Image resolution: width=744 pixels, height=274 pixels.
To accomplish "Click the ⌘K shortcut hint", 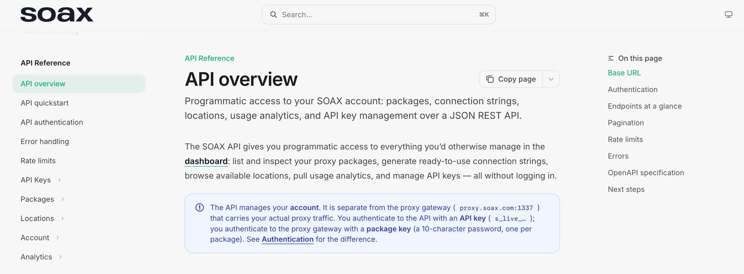I will 484,15.
